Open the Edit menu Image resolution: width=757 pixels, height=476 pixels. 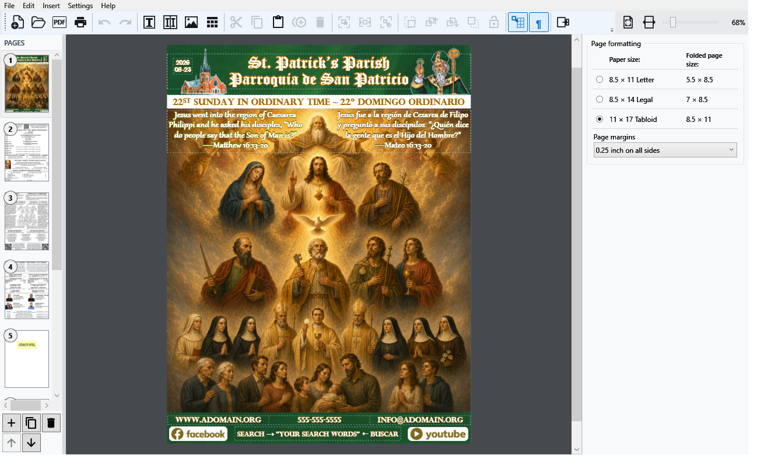pyautogui.click(x=29, y=6)
